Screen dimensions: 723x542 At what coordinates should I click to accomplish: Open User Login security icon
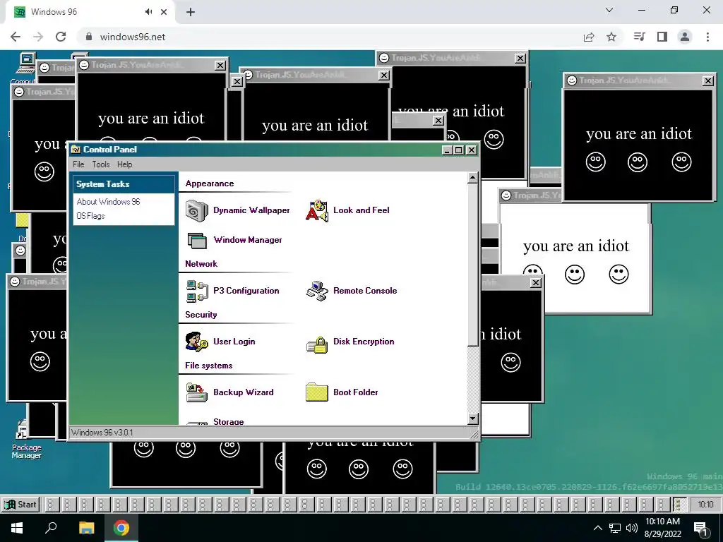click(197, 342)
